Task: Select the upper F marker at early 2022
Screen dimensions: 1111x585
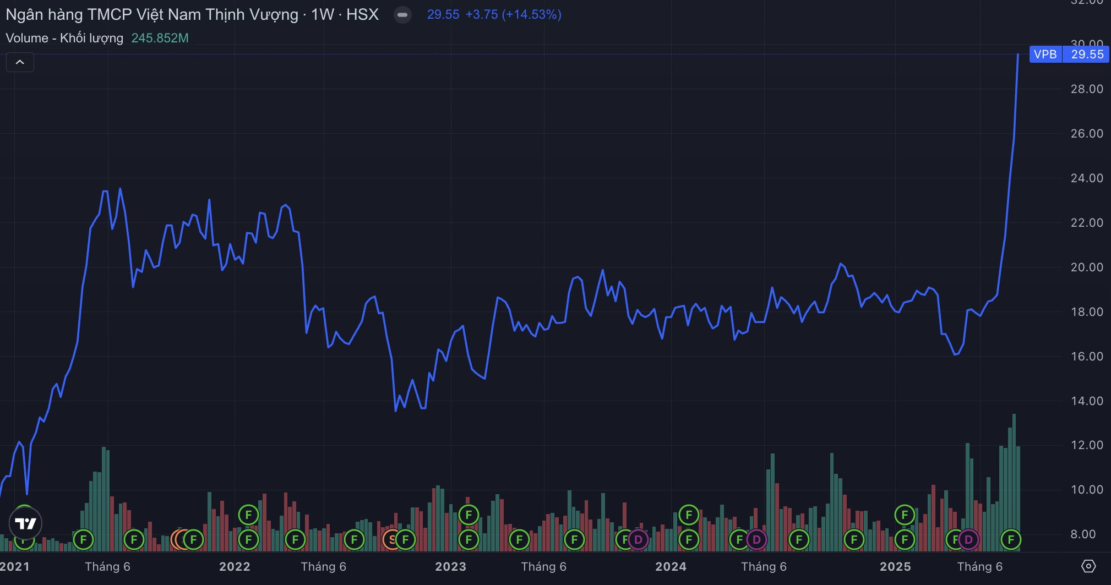Action: coord(248,515)
